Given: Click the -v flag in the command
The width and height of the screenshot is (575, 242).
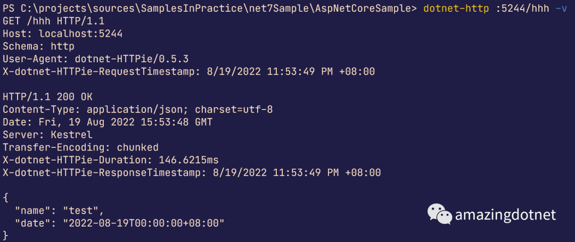Looking at the screenshot, I should (561, 9).
